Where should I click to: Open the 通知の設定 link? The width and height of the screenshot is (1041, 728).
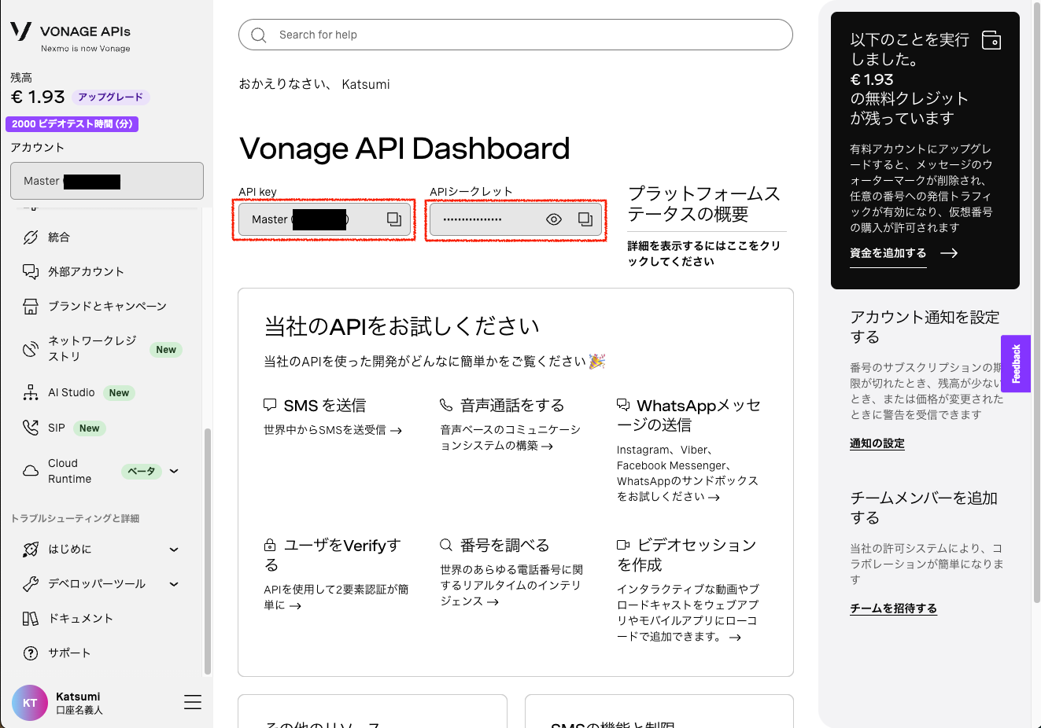tap(877, 443)
